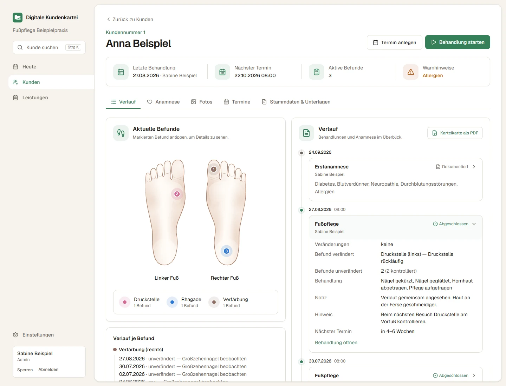Download Karteikarte als PDF
This screenshot has height=386, width=506.
(455, 133)
